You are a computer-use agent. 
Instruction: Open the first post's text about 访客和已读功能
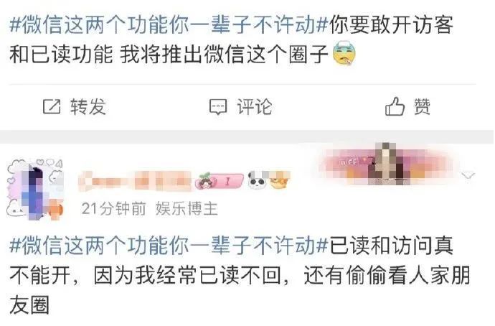tap(232, 39)
